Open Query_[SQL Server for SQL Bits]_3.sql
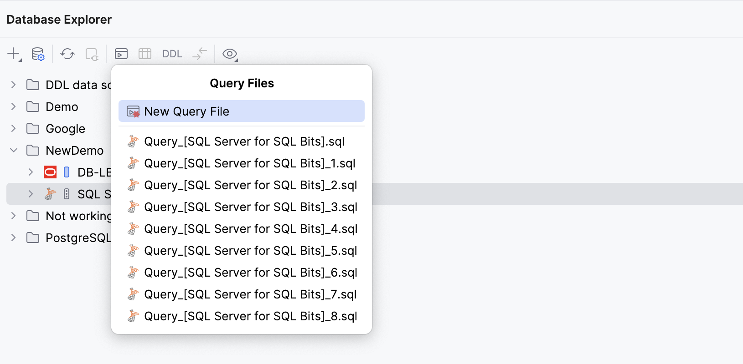743x364 pixels. tap(250, 207)
